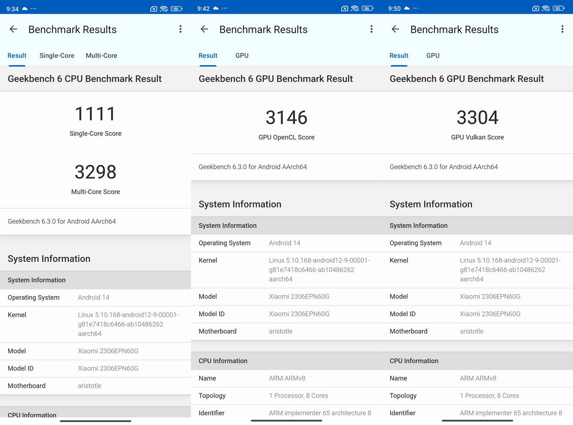Tap battery indicator showing 56
The height and width of the screenshot is (425, 573).
coord(368,8)
